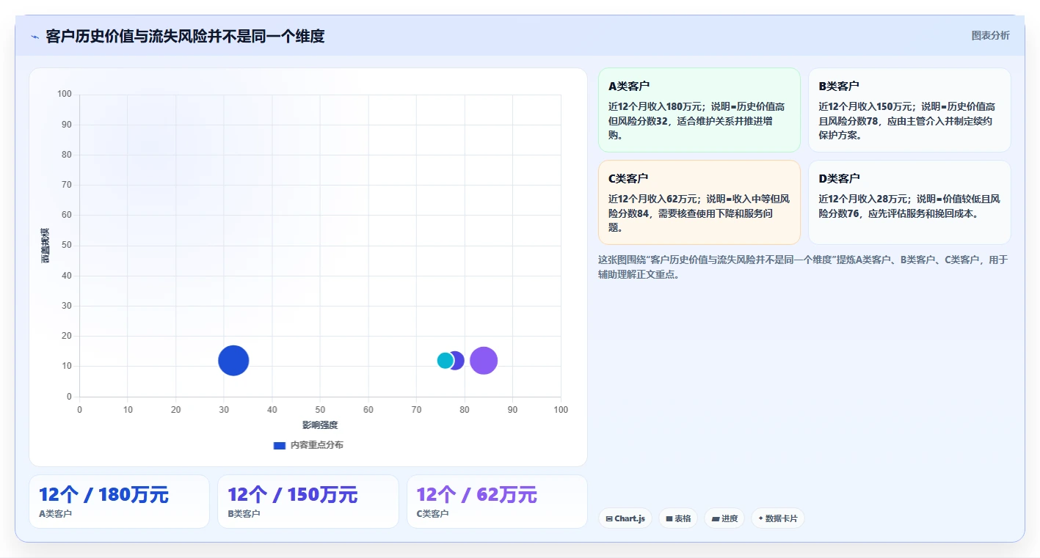This screenshot has width=1040, height=558.
Task: Click the B类客户 description mentioning 风险分数78
Action: coord(907,121)
